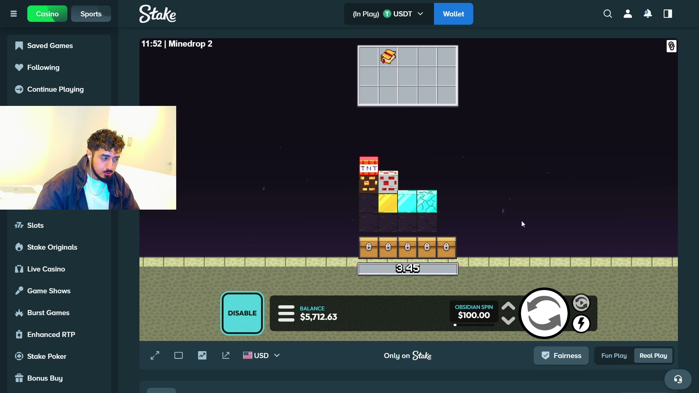Open the autoplay spin settings

coord(581,303)
